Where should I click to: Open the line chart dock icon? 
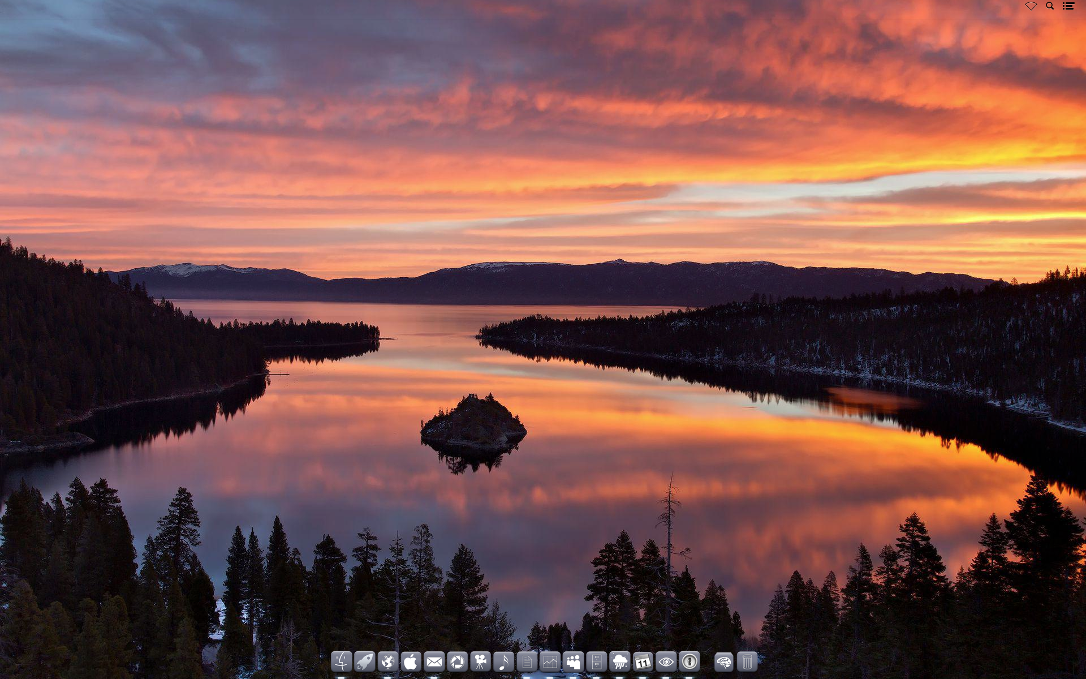pos(550,661)
